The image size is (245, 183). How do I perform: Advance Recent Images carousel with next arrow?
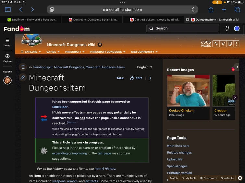pyautogui.click(x=235, y=97)
